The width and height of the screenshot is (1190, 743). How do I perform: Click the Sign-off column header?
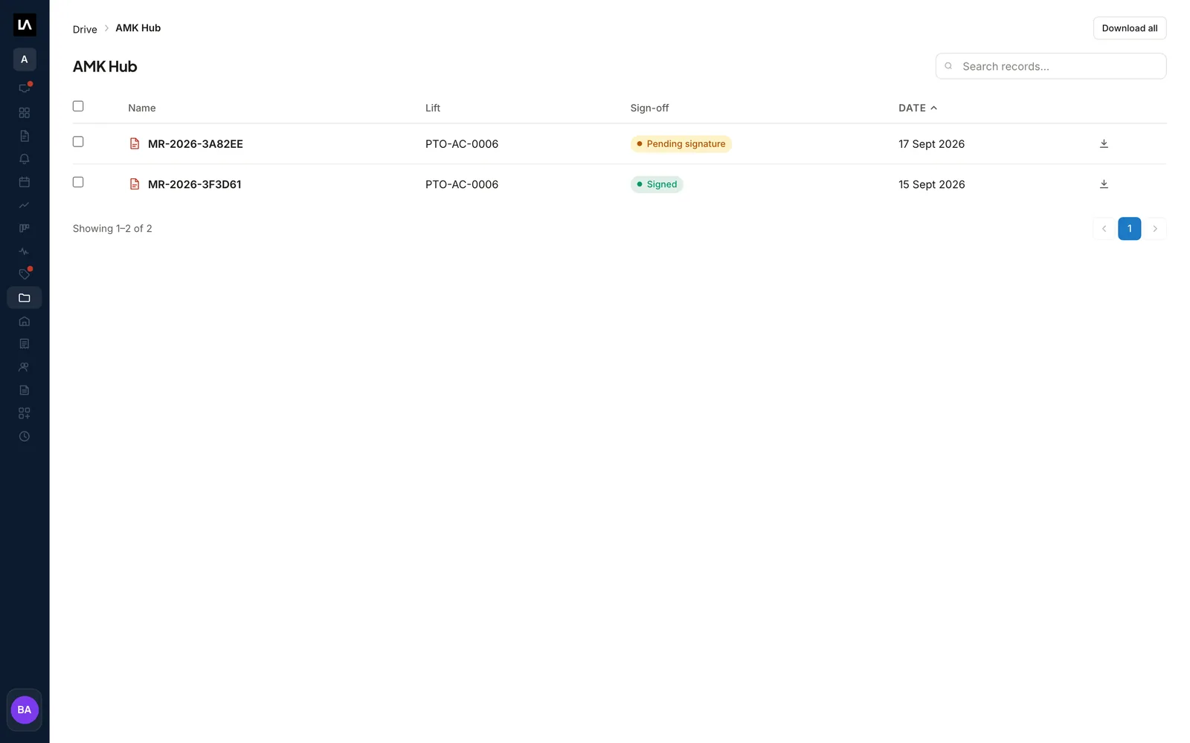(x=649, y=108)
